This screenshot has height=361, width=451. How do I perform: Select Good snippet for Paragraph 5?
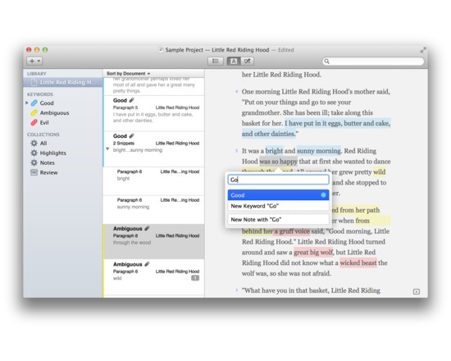click(x=154, y=113)
